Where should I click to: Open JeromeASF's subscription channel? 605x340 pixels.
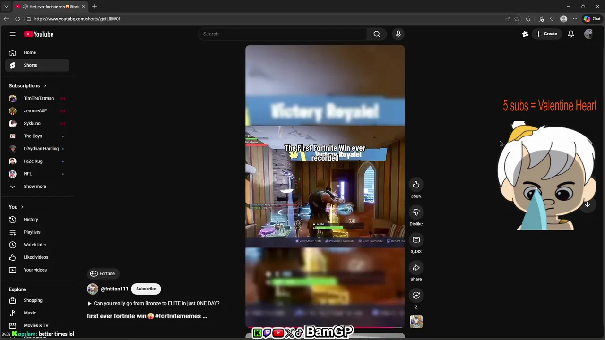37,111
